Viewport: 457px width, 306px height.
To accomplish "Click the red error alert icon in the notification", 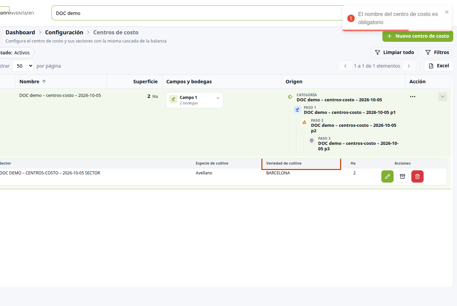I will [351, 18].
